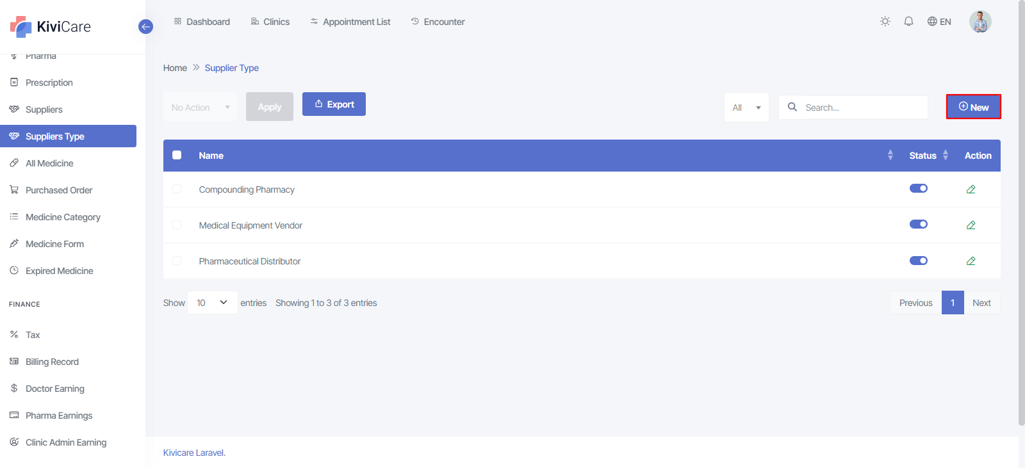Expand the All status filter dropdown
The height and width of the screenshot is (468, 1025).
click(x=746, y=108)
